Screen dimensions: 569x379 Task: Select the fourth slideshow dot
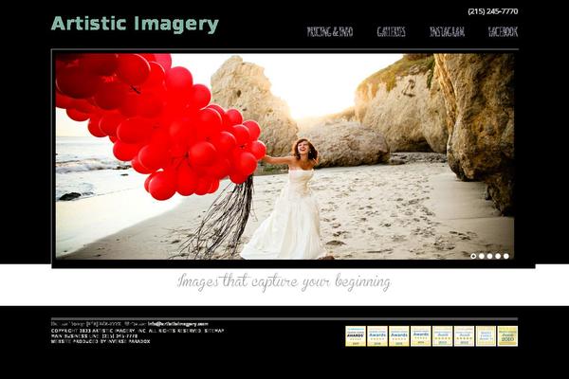(498, 256)
